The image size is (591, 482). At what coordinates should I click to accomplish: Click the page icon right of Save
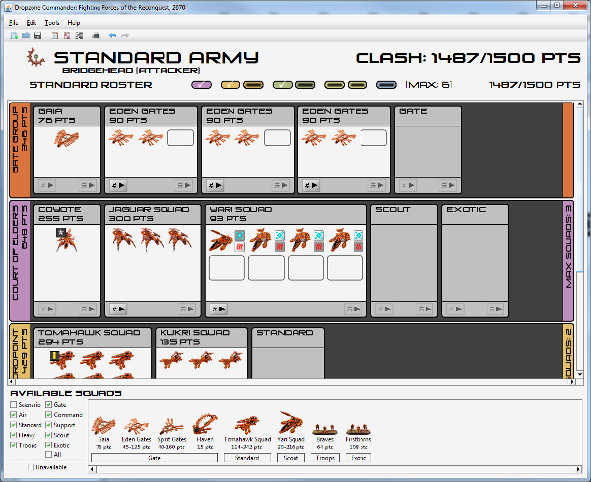click(55, 35)
